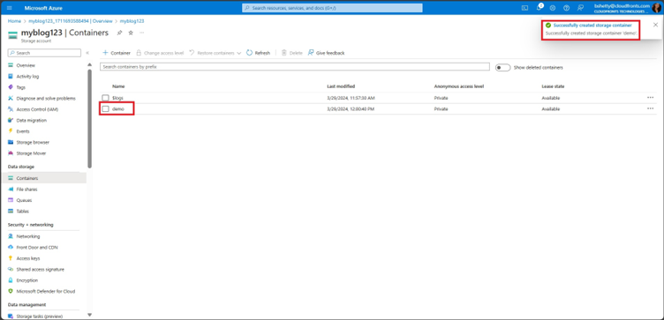Add a new Container
Image resolution: width=664 pixels, height=320 pixels.
117,53
